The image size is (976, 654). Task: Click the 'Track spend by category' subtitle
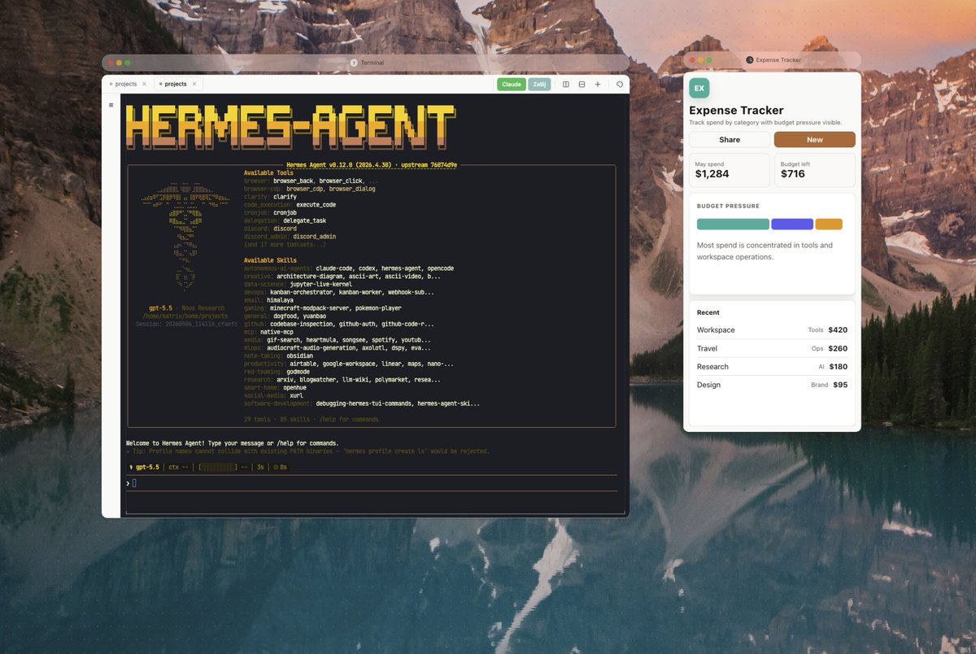[765, 123]
